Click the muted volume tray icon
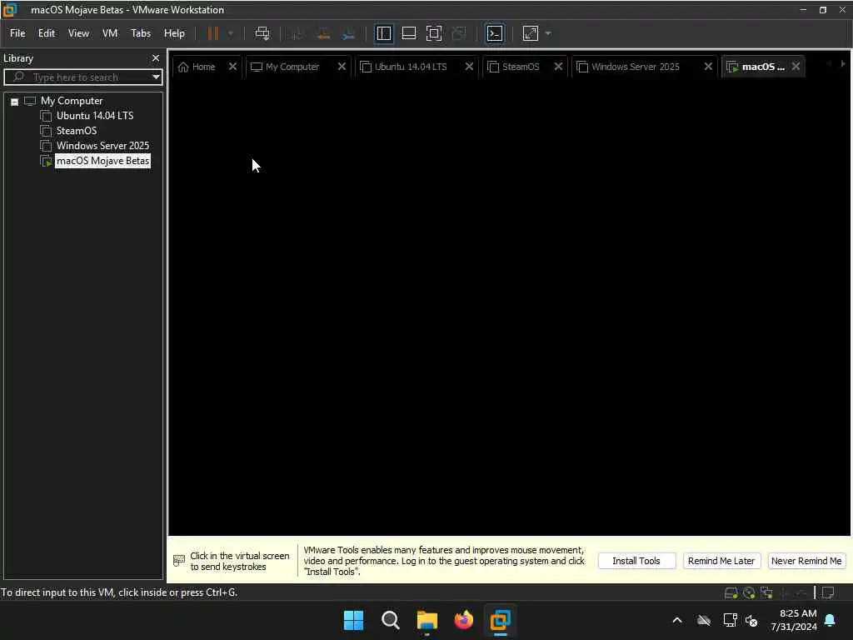Viewport: 853px width, 640px height. (x=752, y=620)
